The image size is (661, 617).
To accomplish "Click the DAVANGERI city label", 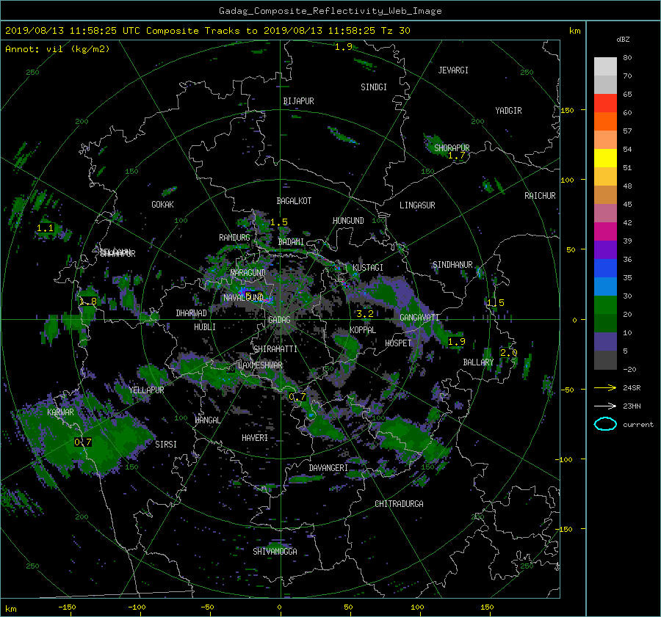I will (x=328, y=468).
